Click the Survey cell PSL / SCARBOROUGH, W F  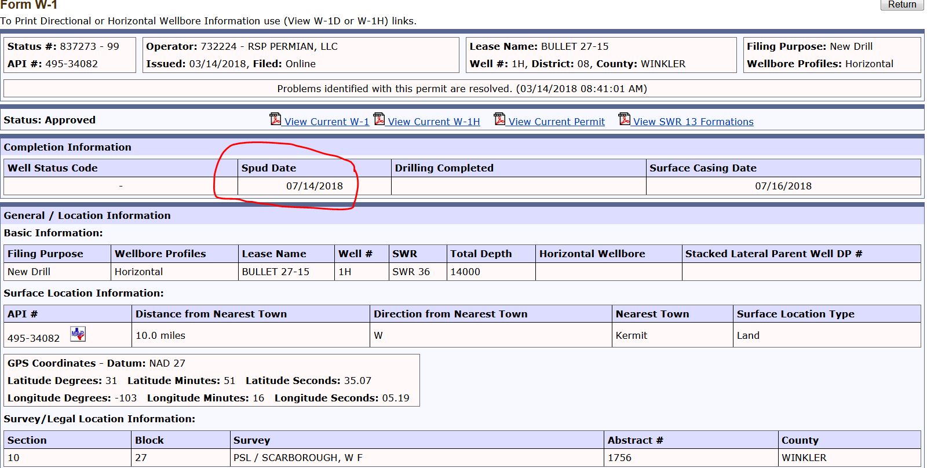298,458
